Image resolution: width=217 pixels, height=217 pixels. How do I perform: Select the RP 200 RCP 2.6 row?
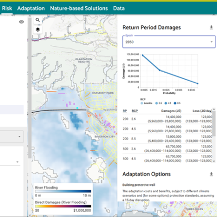[x=167, y=119]
